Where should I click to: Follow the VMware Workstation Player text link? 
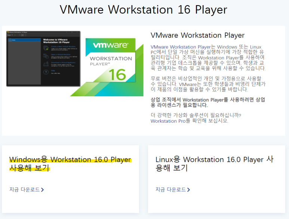point(181,47)
